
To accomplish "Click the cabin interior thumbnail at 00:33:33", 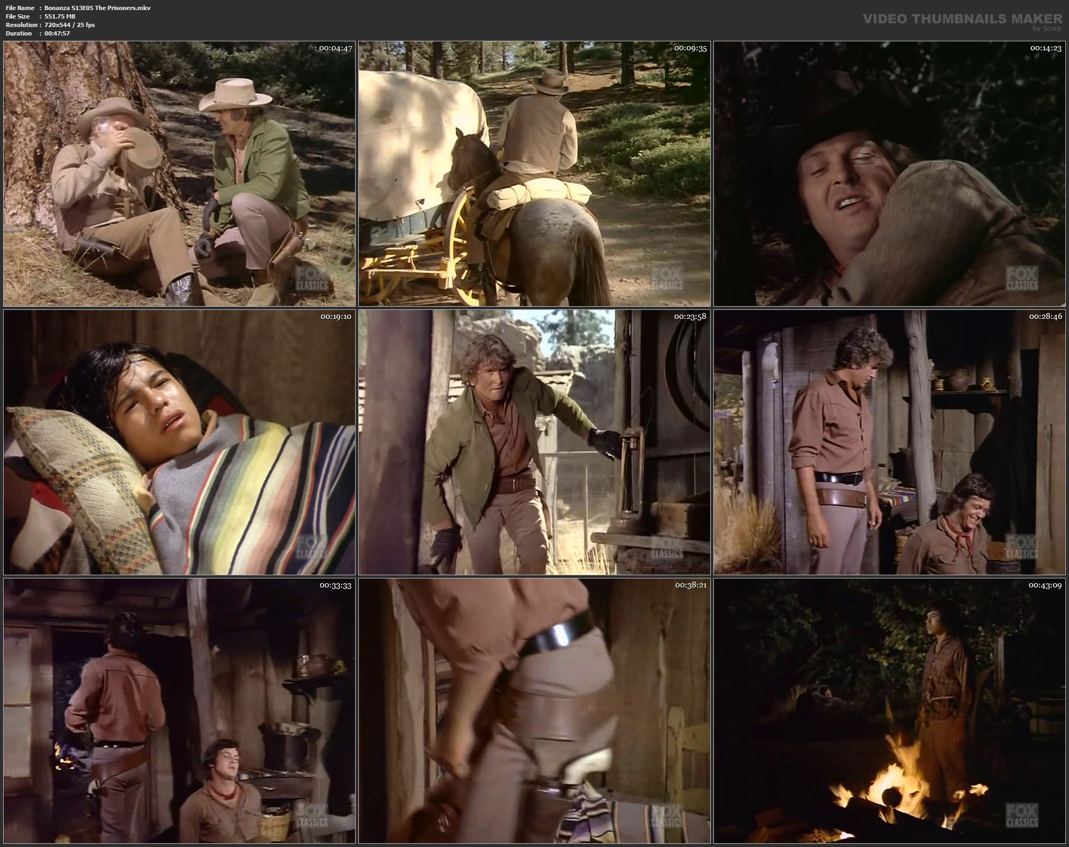I will [179, 711].
